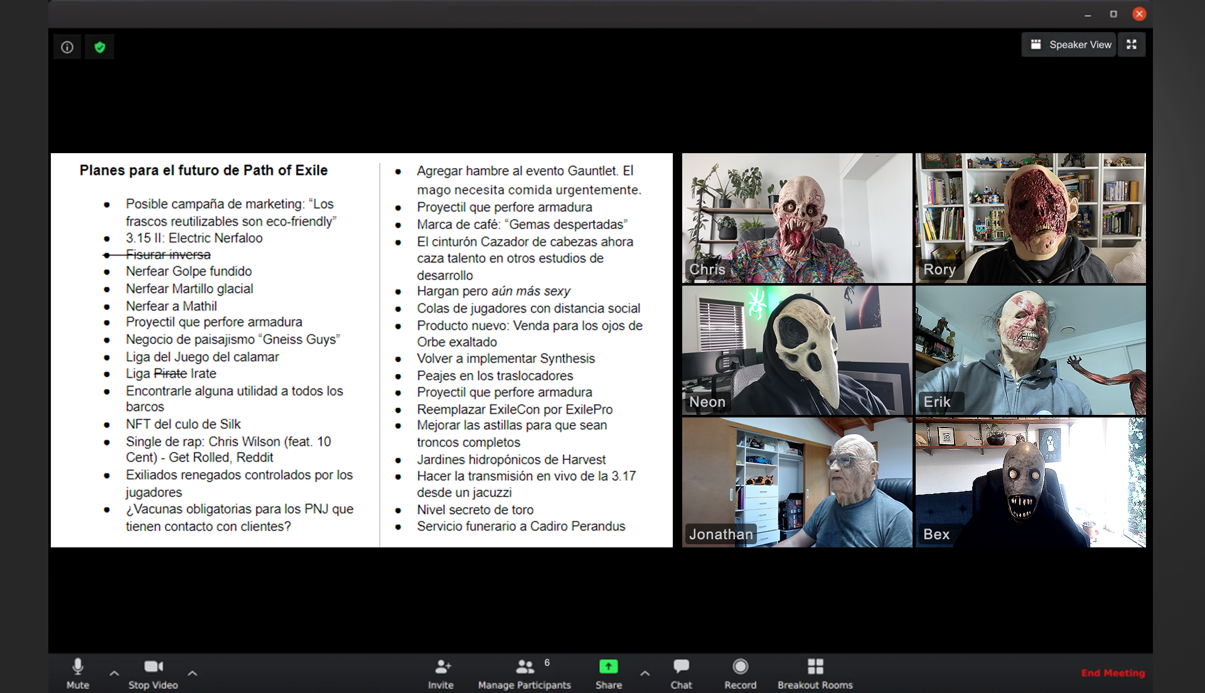The width and height of the screenshot is (1205, 693).
Task: Click "Colas de jugadores con distancia social"
Action: pyautogui.click(x=528, y=308)
